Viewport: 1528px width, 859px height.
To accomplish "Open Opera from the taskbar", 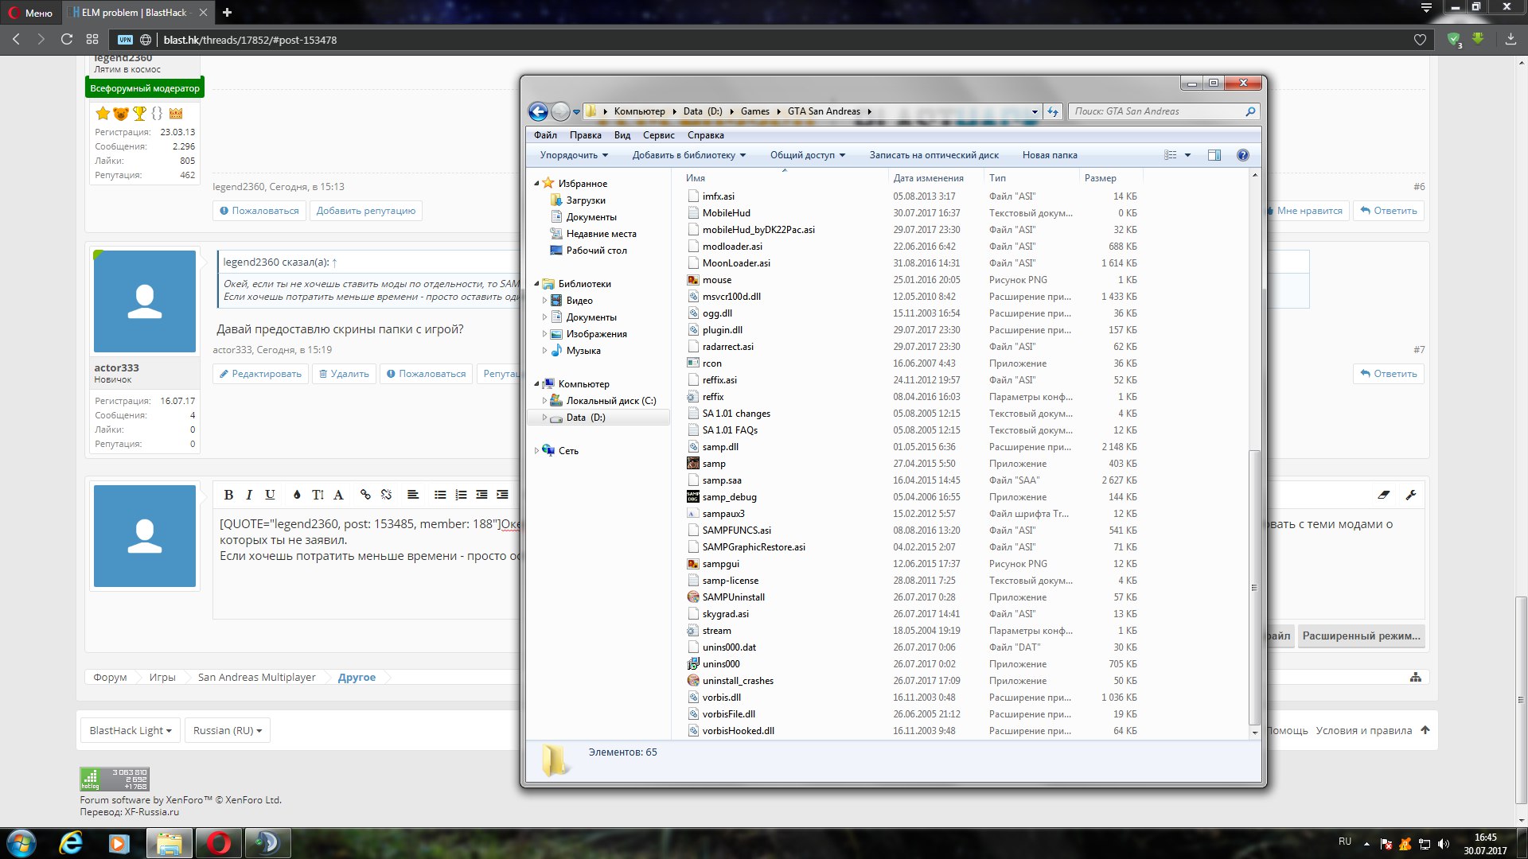I will click(x=219, y=843).
